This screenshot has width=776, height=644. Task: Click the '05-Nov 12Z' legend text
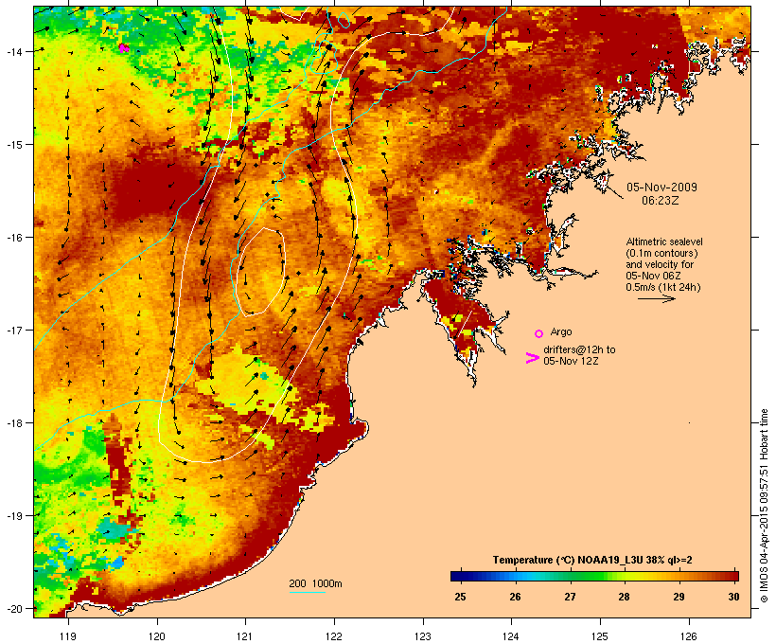tap(571, 361)
